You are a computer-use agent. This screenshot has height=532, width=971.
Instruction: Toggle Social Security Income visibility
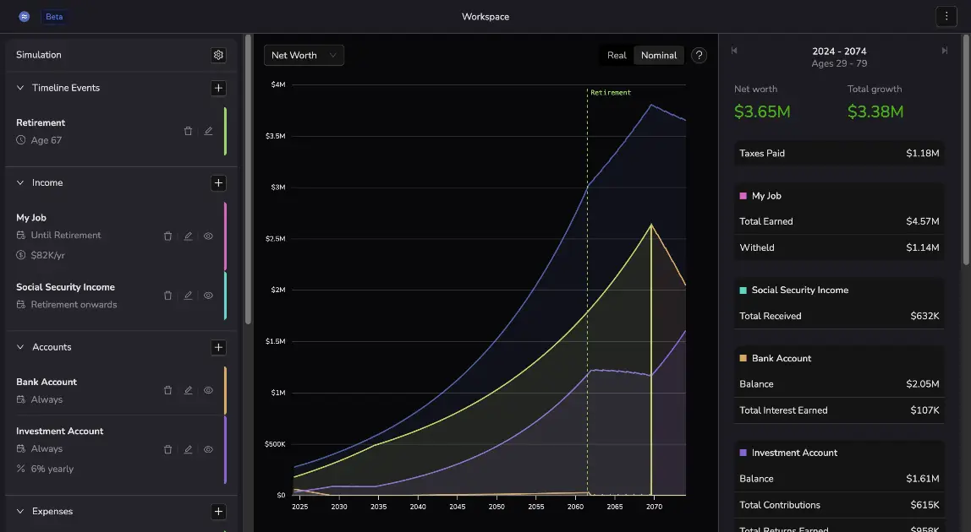coord(208,296)
